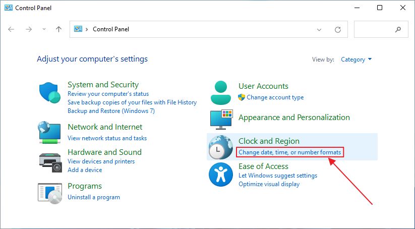Click Optimize visual display link
The height and width of the screenshot is (229, 415).
269,184
